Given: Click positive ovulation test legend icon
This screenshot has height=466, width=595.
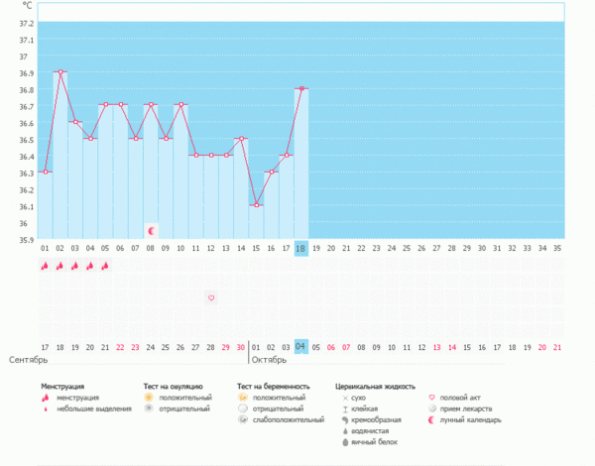Looking at the screenshot, I should pyautogui.click(x=149, y=397).
